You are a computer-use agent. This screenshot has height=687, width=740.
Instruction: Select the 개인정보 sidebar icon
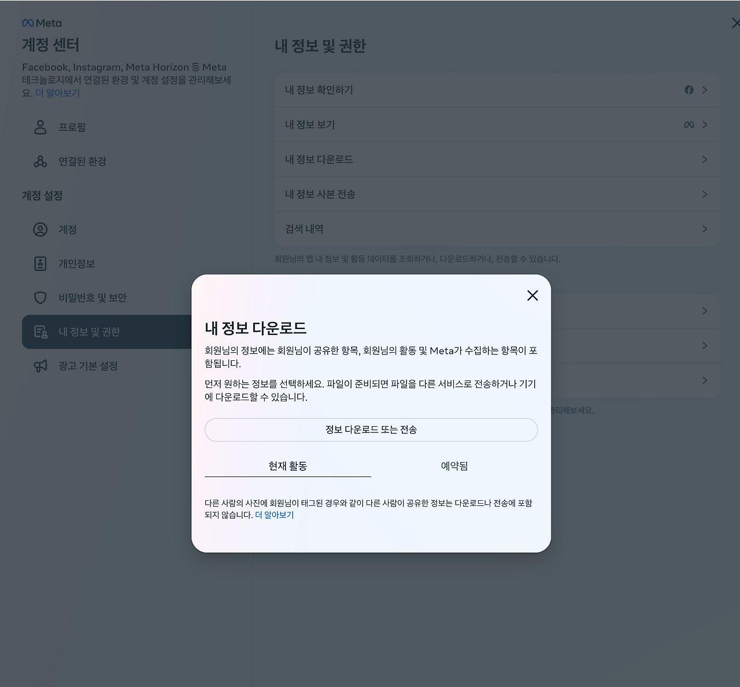pos(39,263)
